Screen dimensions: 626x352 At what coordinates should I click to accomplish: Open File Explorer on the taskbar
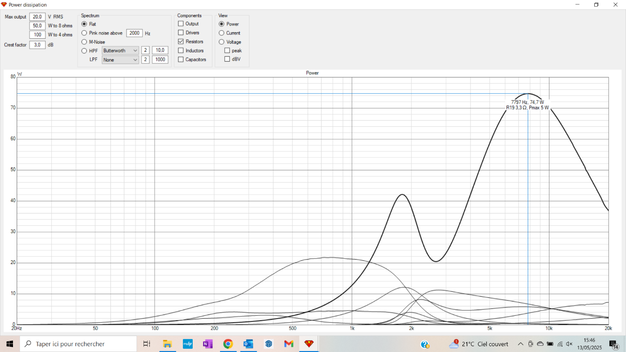(167, 344)
